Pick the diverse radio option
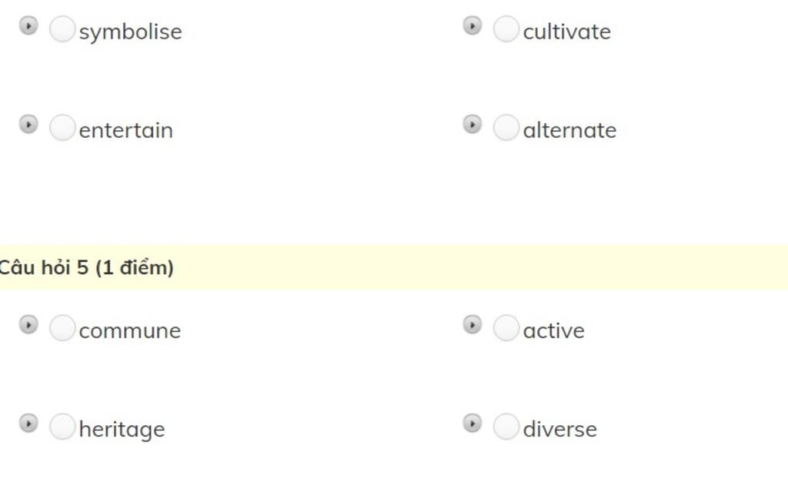This screenshot has height=486, width=788. click(506, 426)
